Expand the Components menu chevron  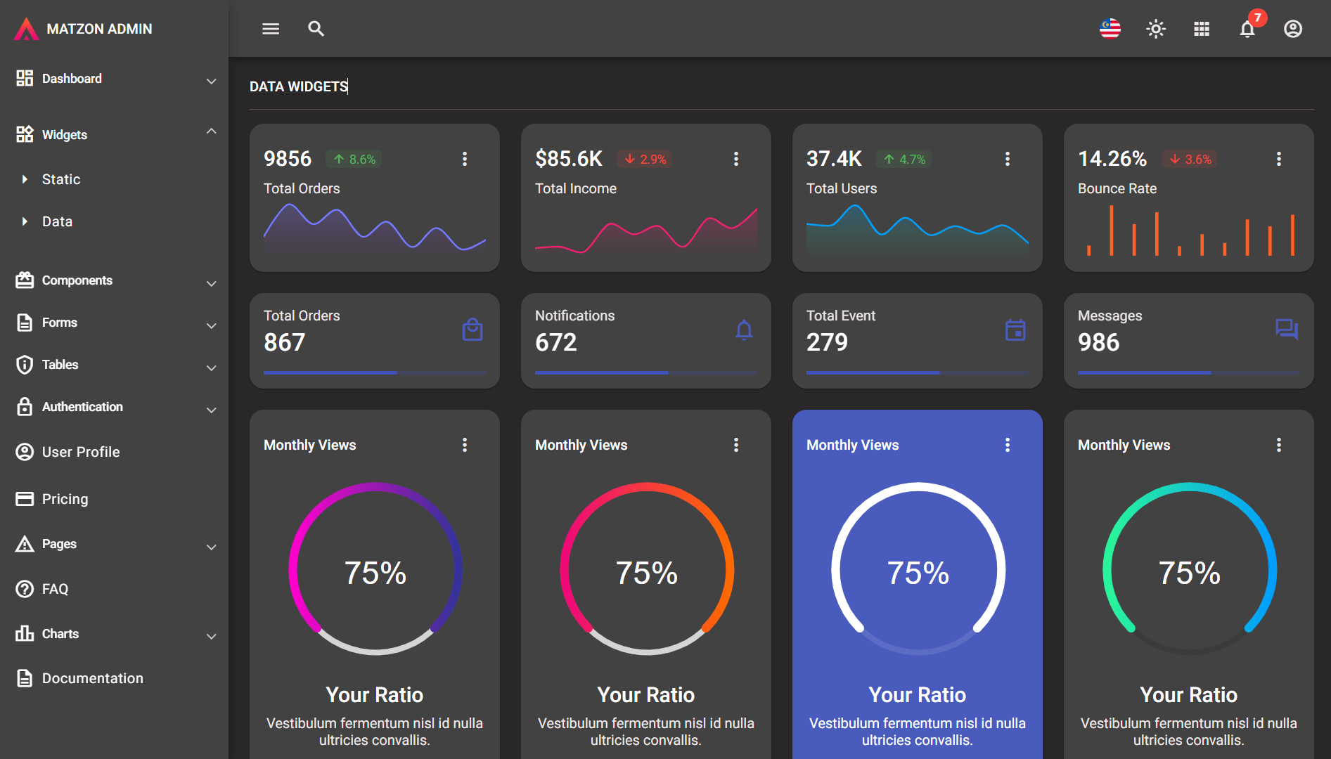coord(211,283)
